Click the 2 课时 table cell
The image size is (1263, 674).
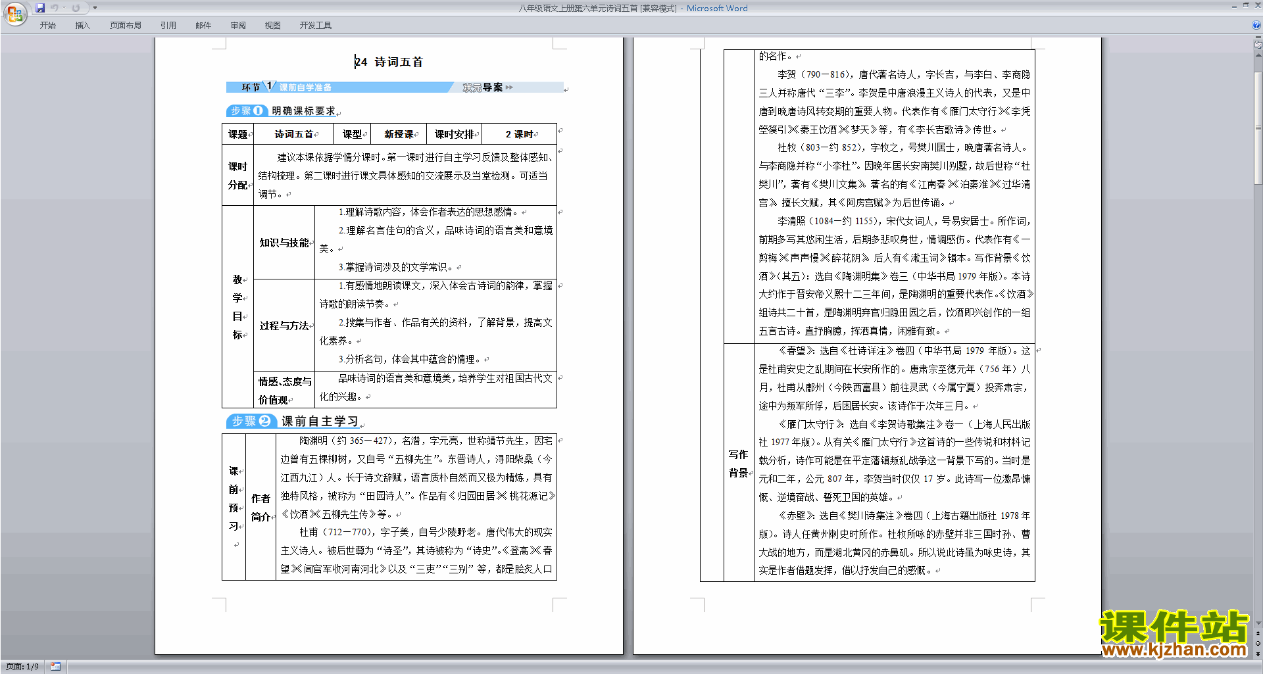520,134
